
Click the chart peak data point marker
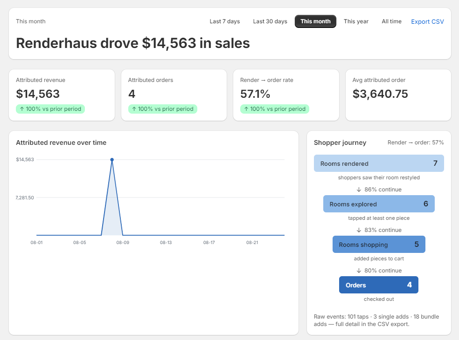[112, 160]
